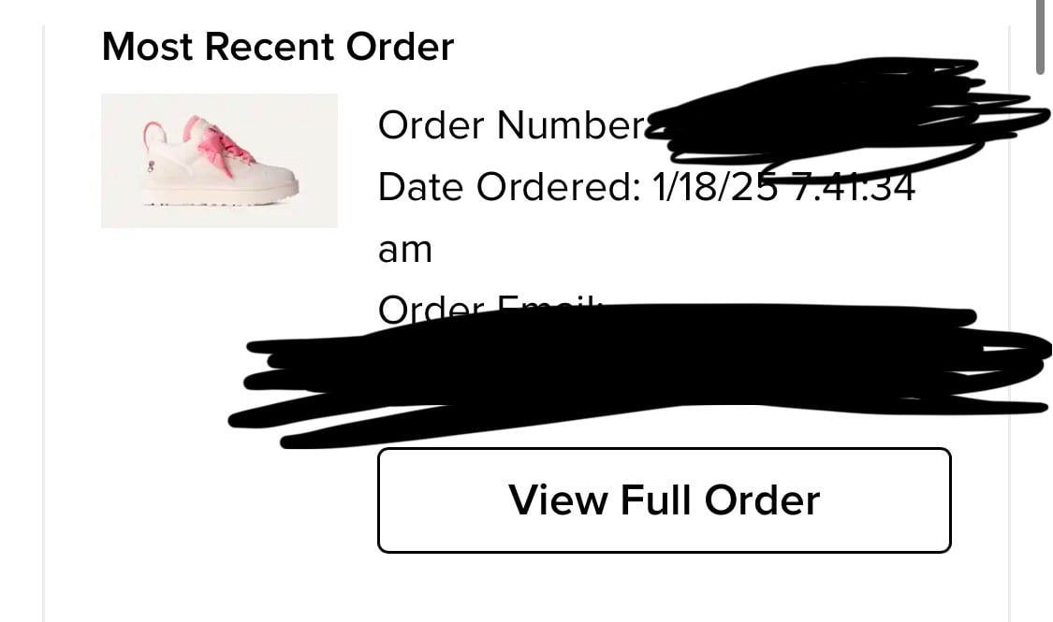This screenshot has width=1053, height=622.
Task: Click the Date Ordered label text
Action: point(510,186)
